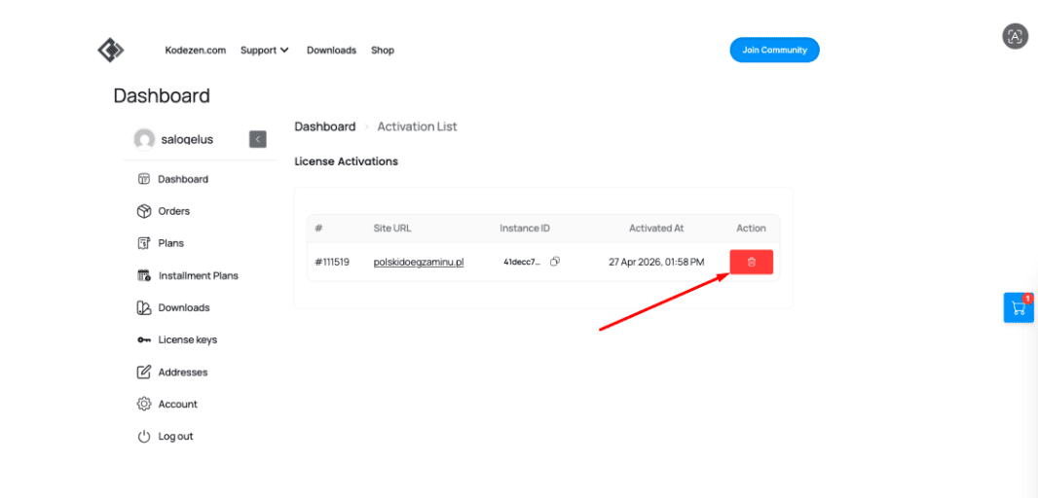Click the Log out power icon

(144, 437)
